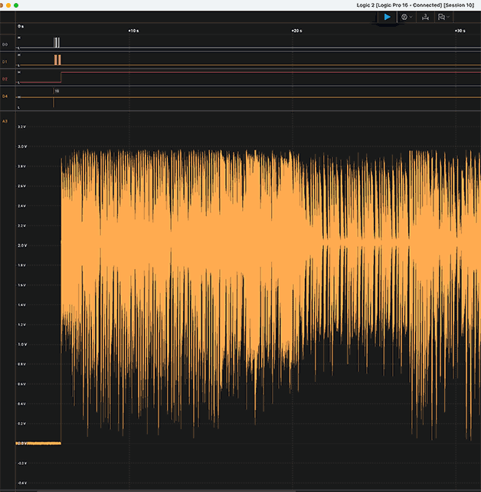Click the yellow macOS minimize button

(8, 5)
